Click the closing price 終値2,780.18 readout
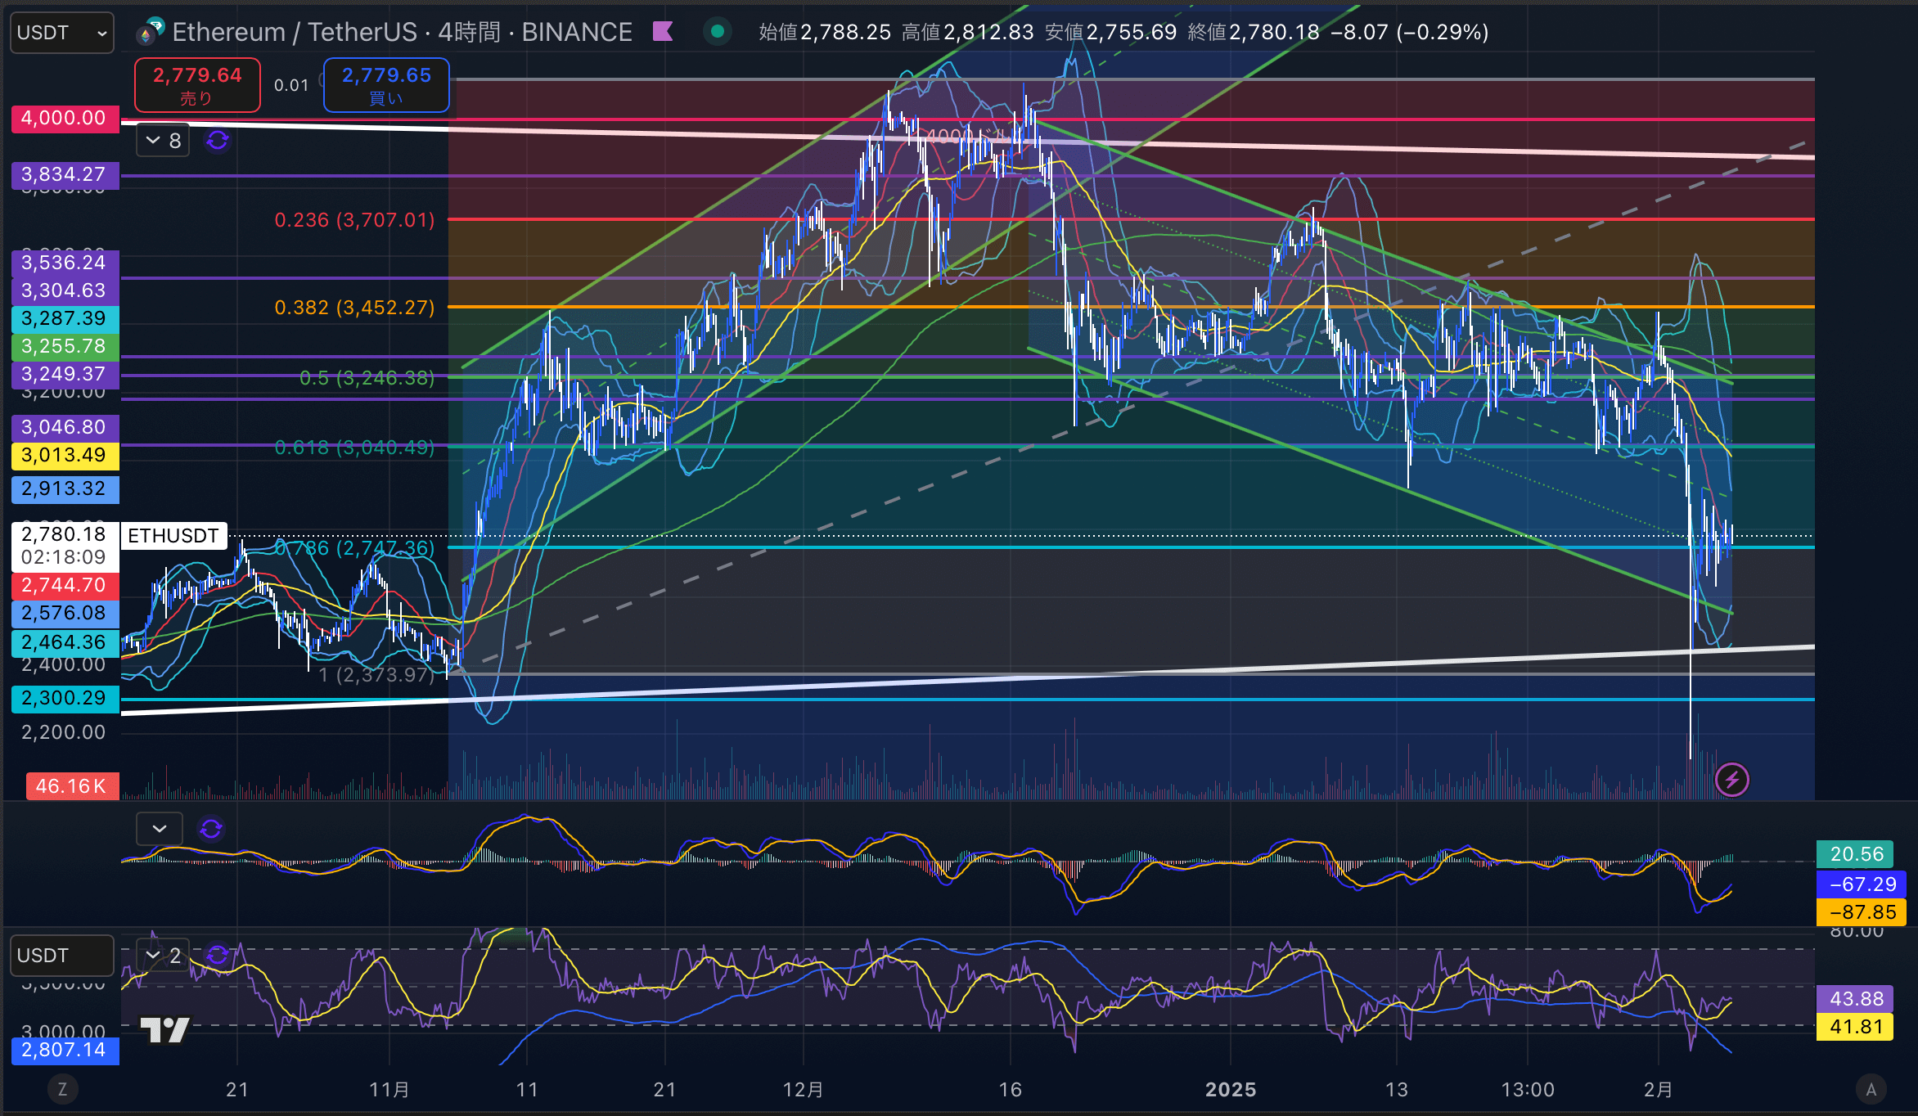The image size is (1918, 1116). click(1254, 32)
